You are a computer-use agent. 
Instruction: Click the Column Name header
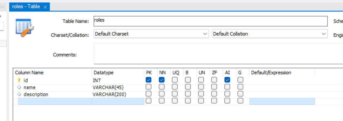pos(29,73)
